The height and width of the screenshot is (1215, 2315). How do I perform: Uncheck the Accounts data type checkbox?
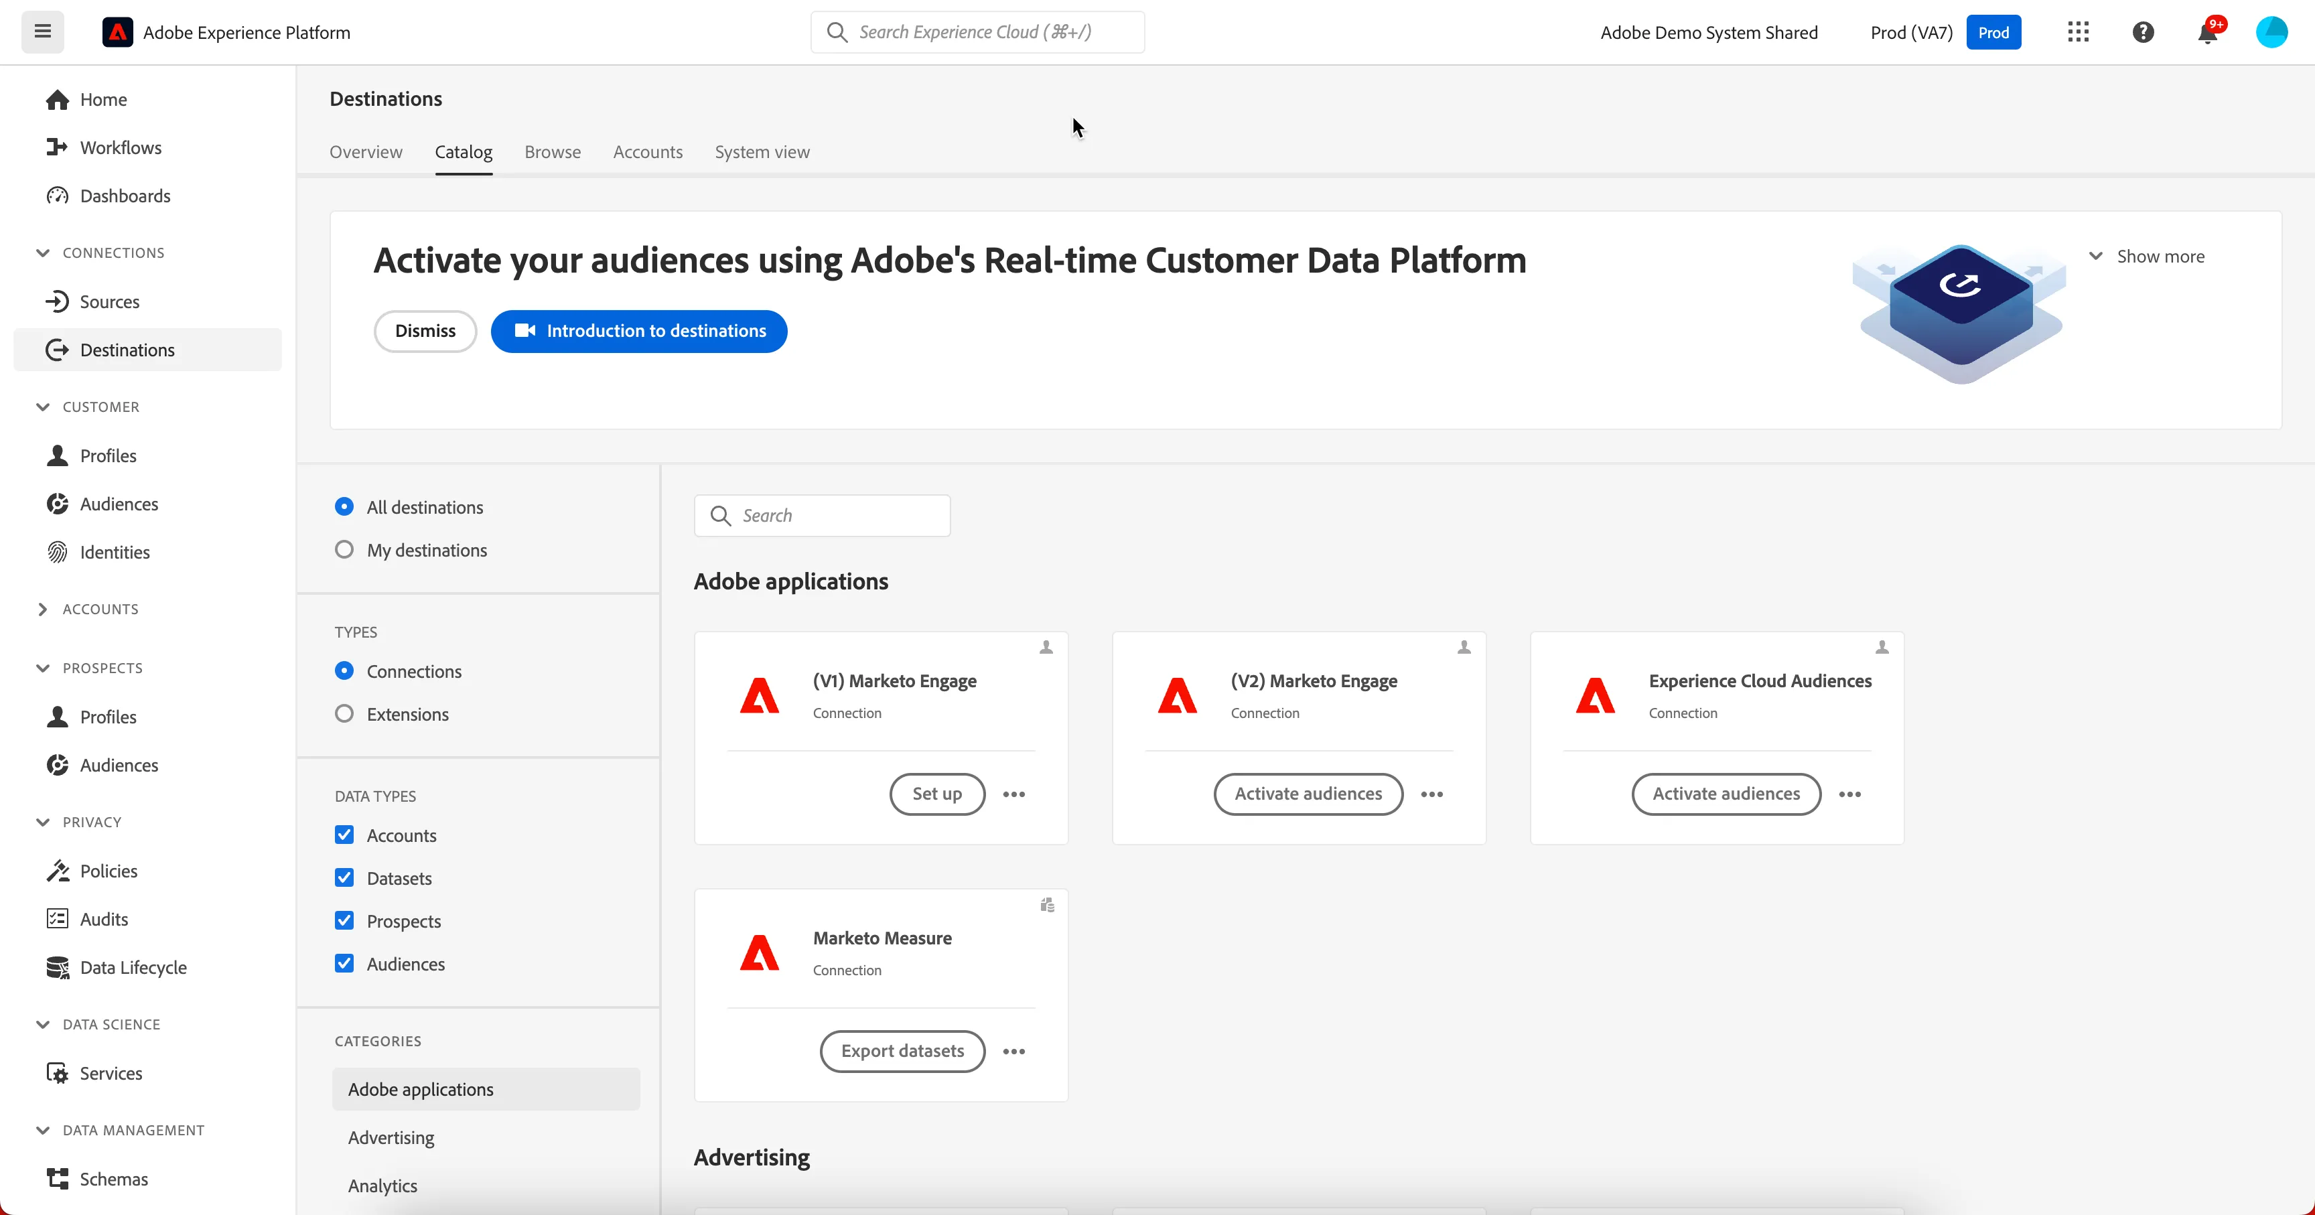(344, 836)
